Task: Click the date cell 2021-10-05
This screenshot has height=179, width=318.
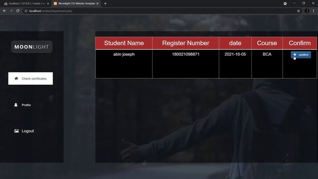Action: click(235, 54)
